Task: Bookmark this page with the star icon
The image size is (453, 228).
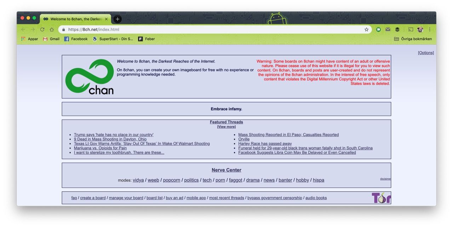Action: click(366, 30)
